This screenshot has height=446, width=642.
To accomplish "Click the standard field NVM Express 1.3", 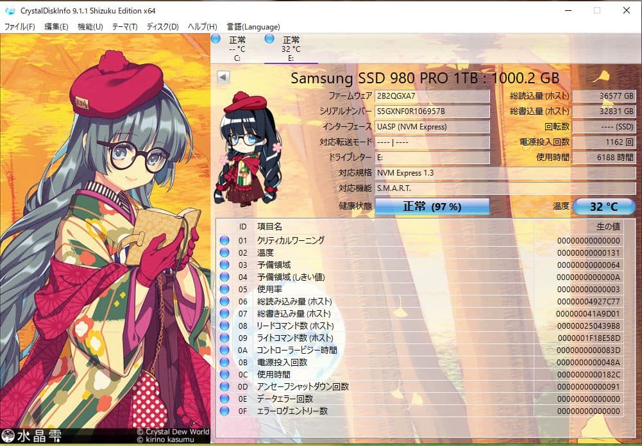I will pos(505,173).
